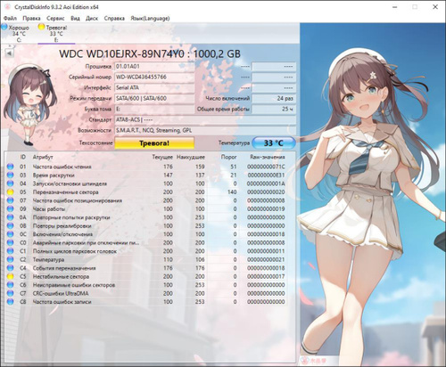Screen dimensions: 446x367
Task: Click blue status icon for attribute C7
Action: 11,293
